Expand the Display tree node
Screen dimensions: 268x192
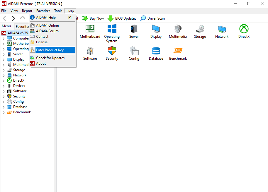[4, 60]
